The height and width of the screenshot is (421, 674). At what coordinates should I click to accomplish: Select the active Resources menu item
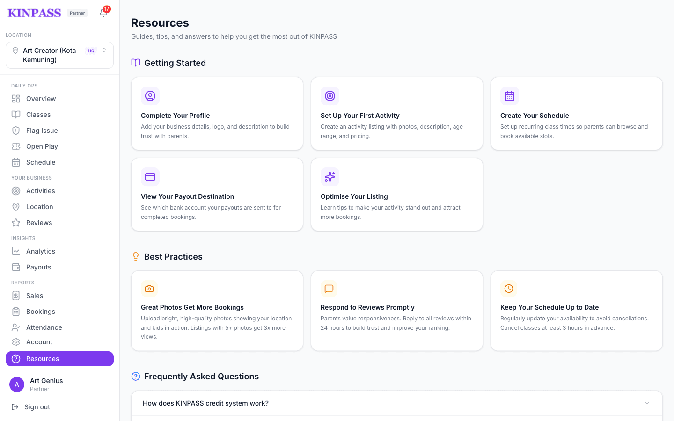pyautogui.click(x=59, y=359)
